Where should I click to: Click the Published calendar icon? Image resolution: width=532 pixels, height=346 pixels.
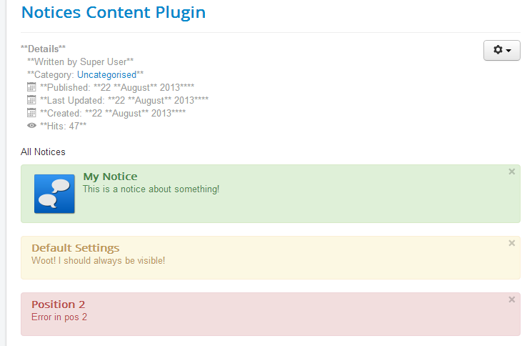[x=31, y=87]
